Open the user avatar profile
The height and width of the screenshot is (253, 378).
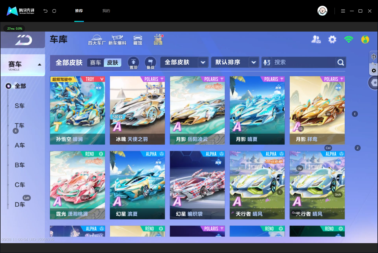[x=322, y=11]
